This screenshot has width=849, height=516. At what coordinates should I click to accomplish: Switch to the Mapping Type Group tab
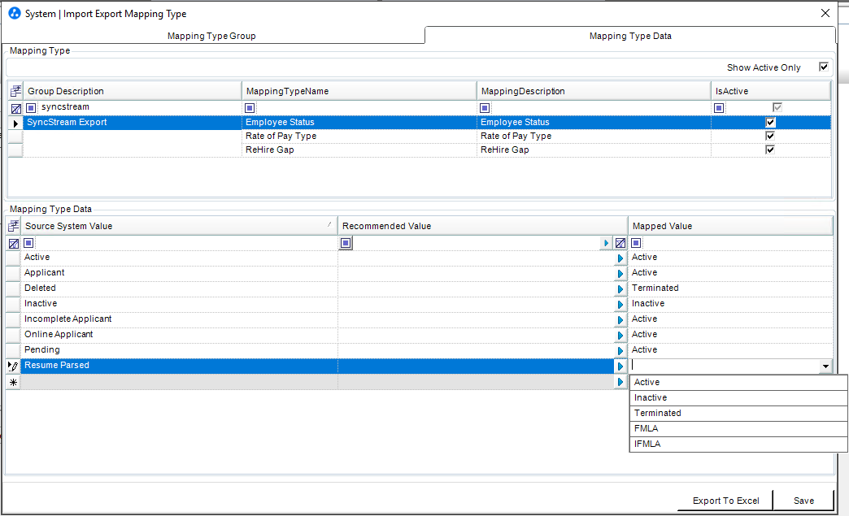211,36
